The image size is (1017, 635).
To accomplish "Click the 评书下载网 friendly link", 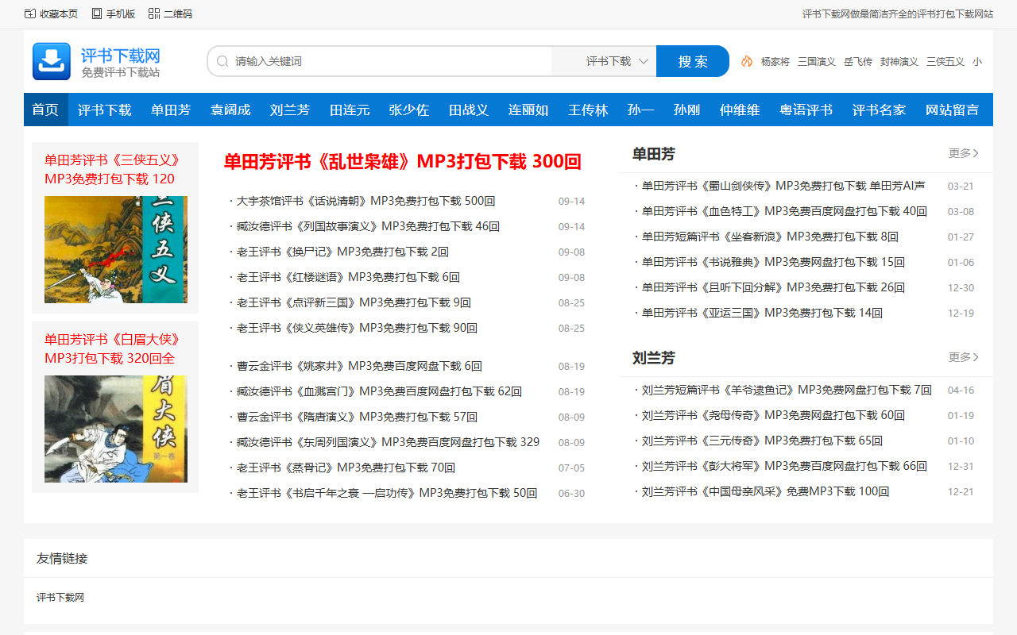I will coord(60,597).
